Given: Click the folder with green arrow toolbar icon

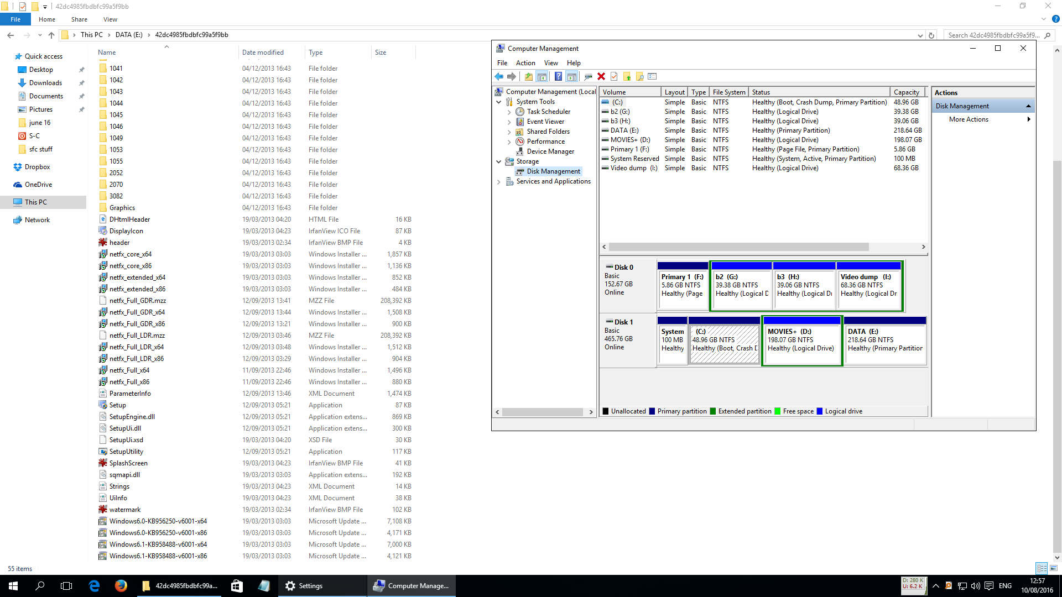Looking at the screenshot, I should tap(627, 76).
